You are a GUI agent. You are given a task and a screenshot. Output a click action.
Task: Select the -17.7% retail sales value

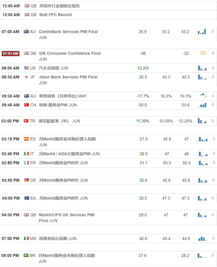click(143, 96)
